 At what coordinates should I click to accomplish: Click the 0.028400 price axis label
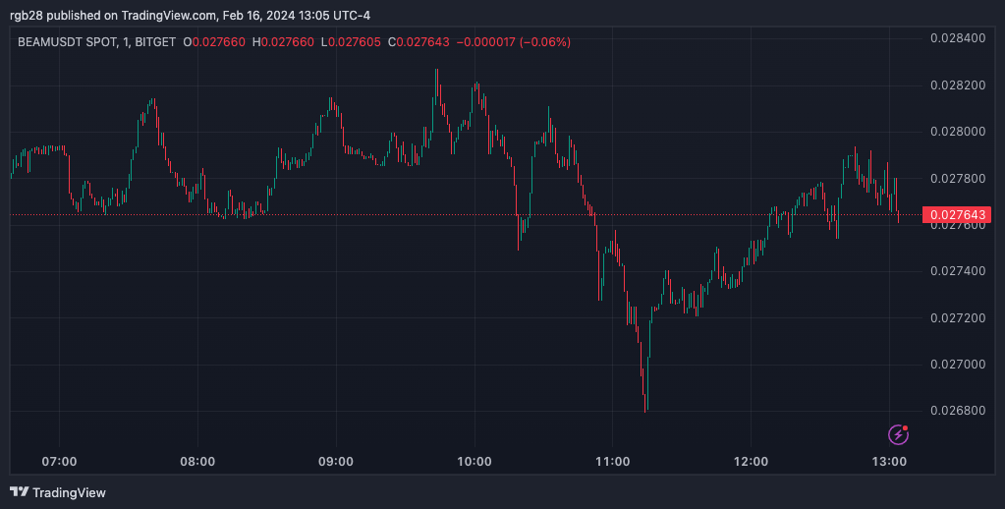pos(958,38)
